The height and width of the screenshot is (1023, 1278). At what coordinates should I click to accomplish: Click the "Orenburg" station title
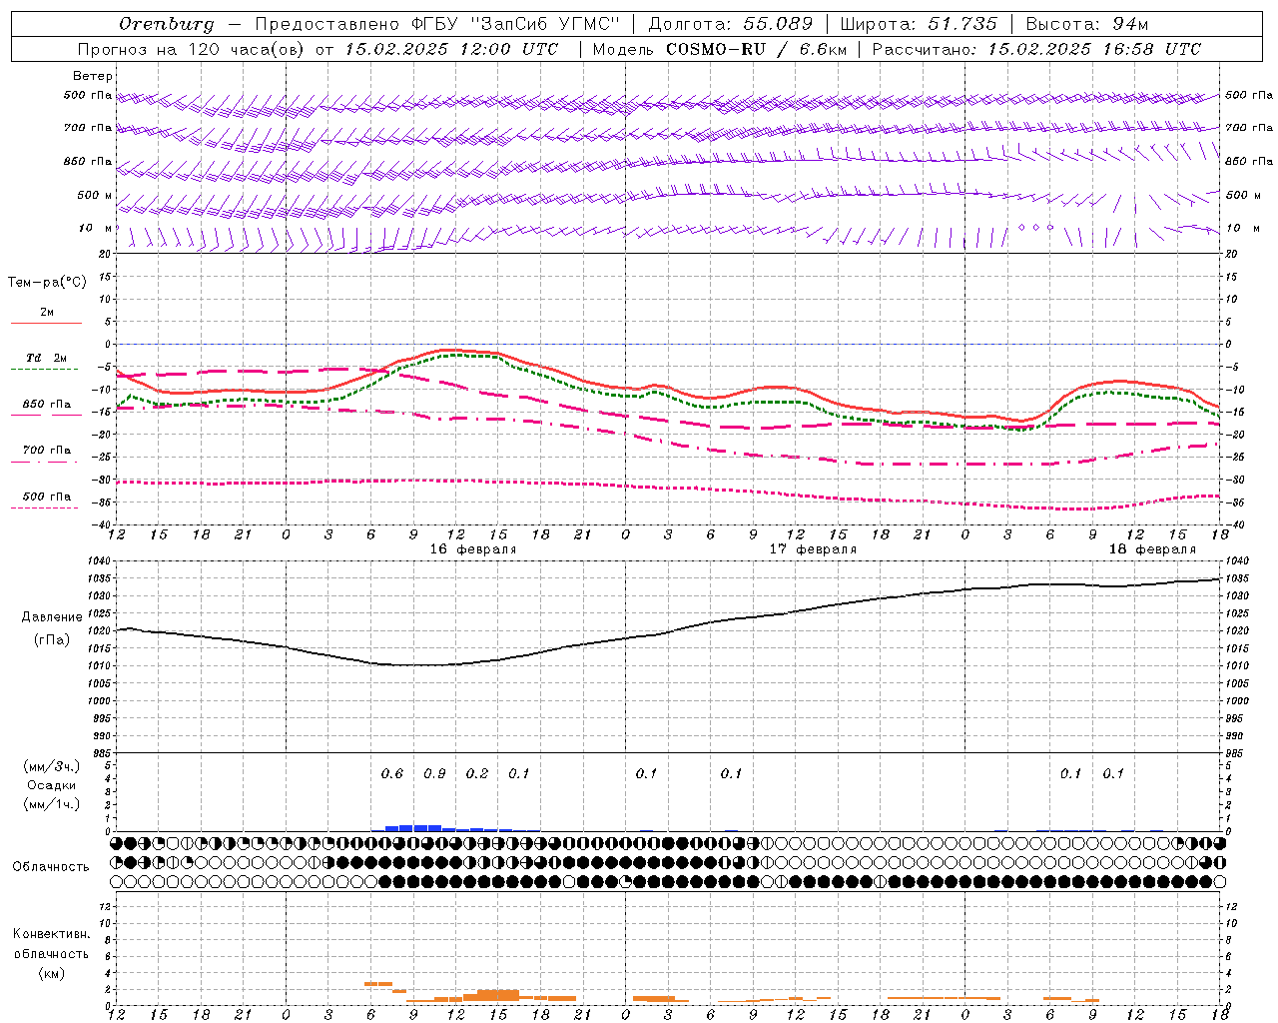click(166, 24)
